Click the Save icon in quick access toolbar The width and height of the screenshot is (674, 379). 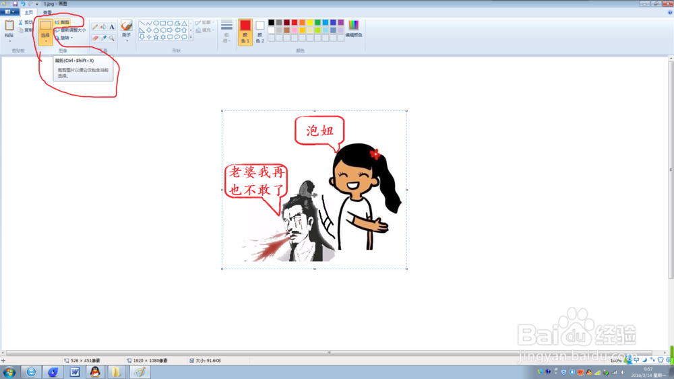(x=15, y=3)
